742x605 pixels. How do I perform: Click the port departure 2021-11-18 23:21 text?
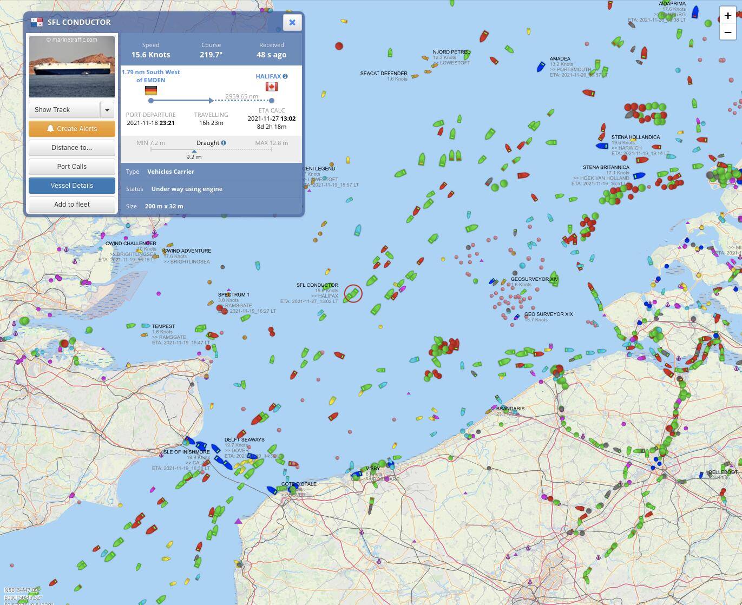click(x=150, y=123)
